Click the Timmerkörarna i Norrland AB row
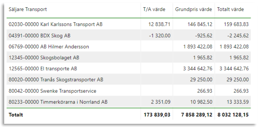The width and height of the screenshot is (261, 127). click(x=129, y=102)
